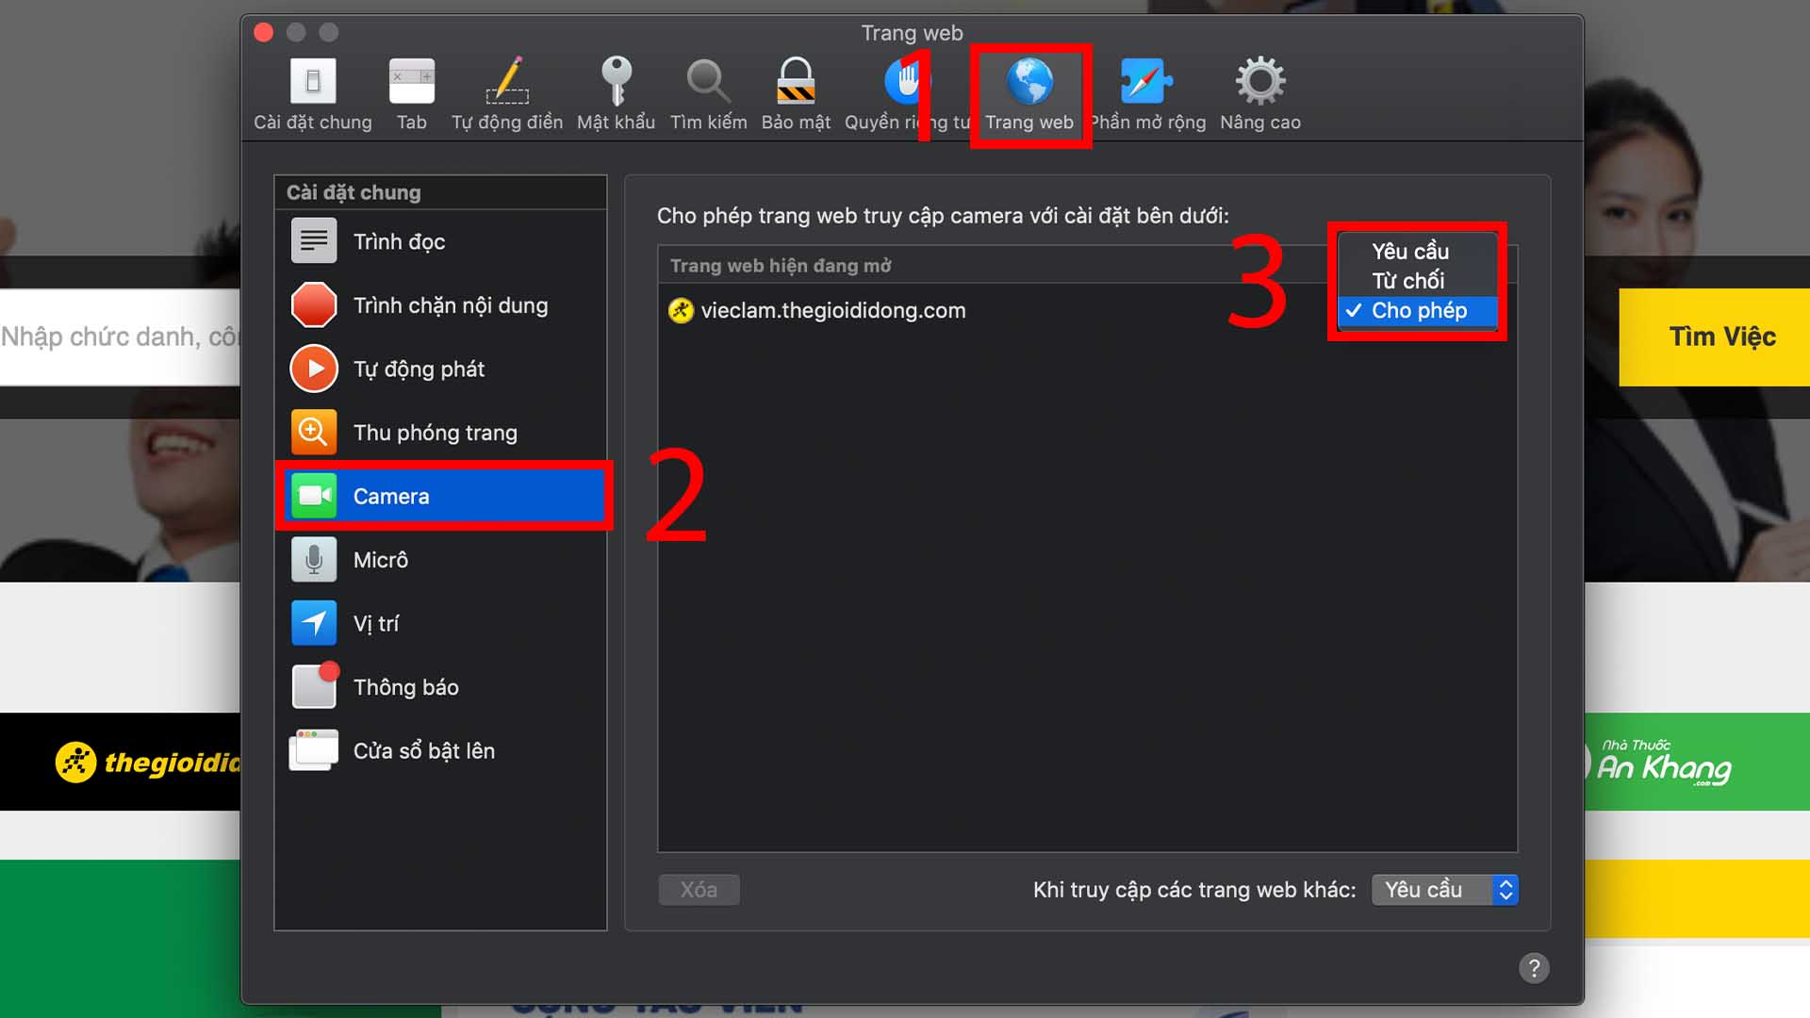This screenshot has height=1018, width=1810.
Task: Choose Cho phép in the popup menu
Action: pos(1417,310)
